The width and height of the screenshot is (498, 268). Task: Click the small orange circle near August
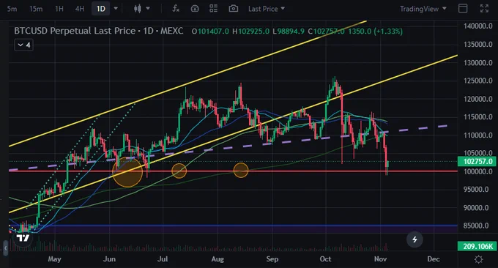[241, 170]
